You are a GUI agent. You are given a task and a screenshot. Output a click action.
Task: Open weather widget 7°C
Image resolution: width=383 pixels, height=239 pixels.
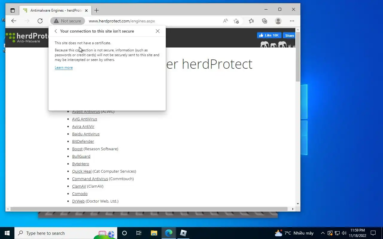(x=294, y=233)
